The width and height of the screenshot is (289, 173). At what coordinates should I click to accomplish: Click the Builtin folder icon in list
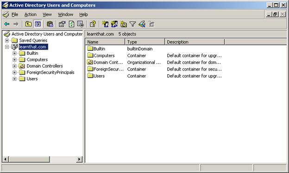(90, 49)
